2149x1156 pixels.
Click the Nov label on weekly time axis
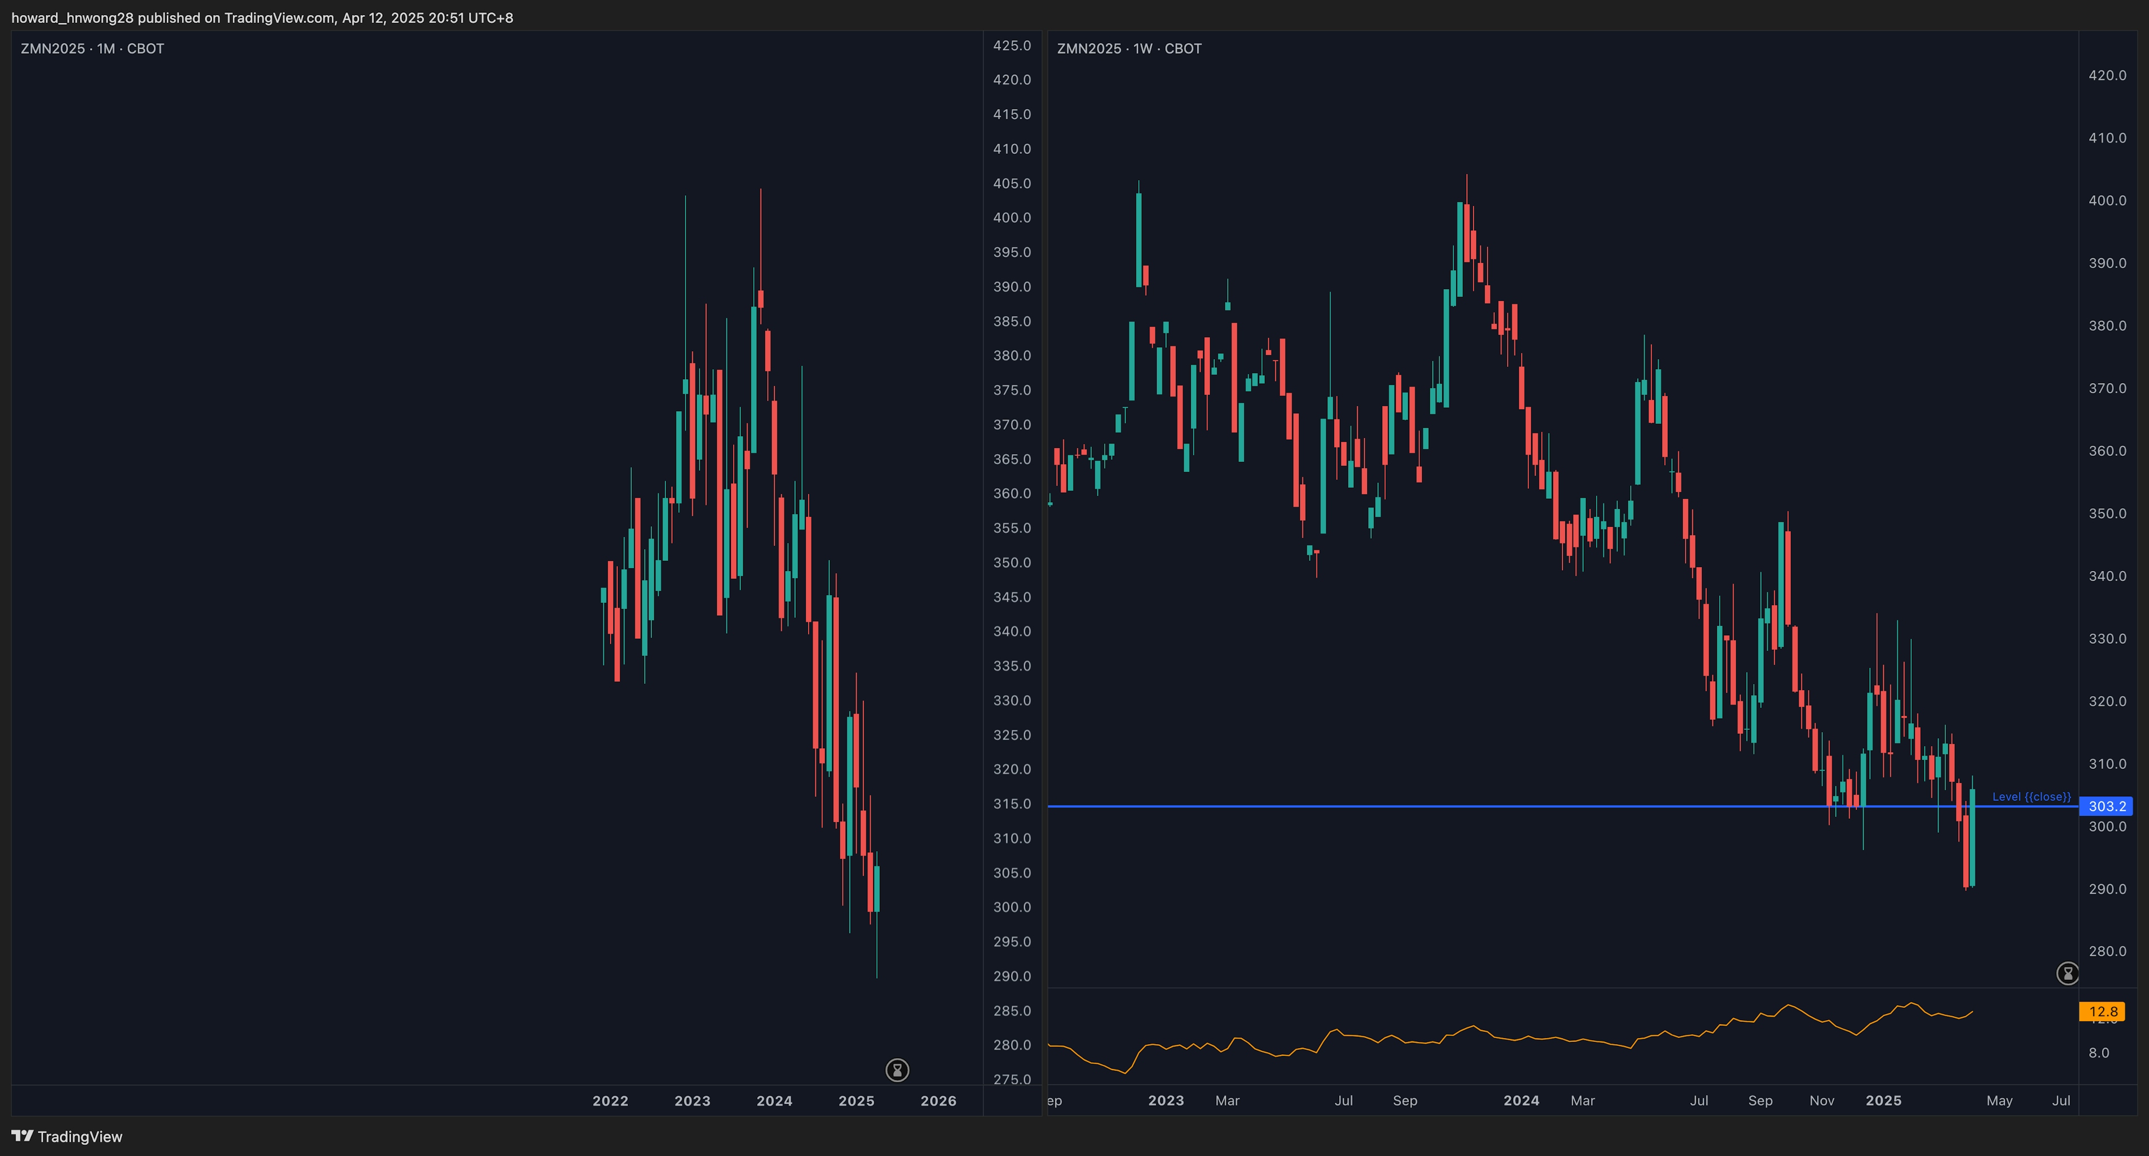[x=1821, y=1100]
